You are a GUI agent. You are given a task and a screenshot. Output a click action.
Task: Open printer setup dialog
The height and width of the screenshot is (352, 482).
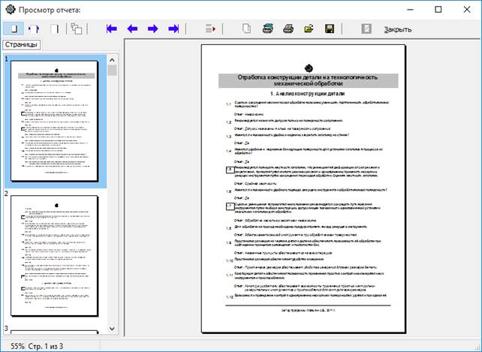[x=267, y=29]
